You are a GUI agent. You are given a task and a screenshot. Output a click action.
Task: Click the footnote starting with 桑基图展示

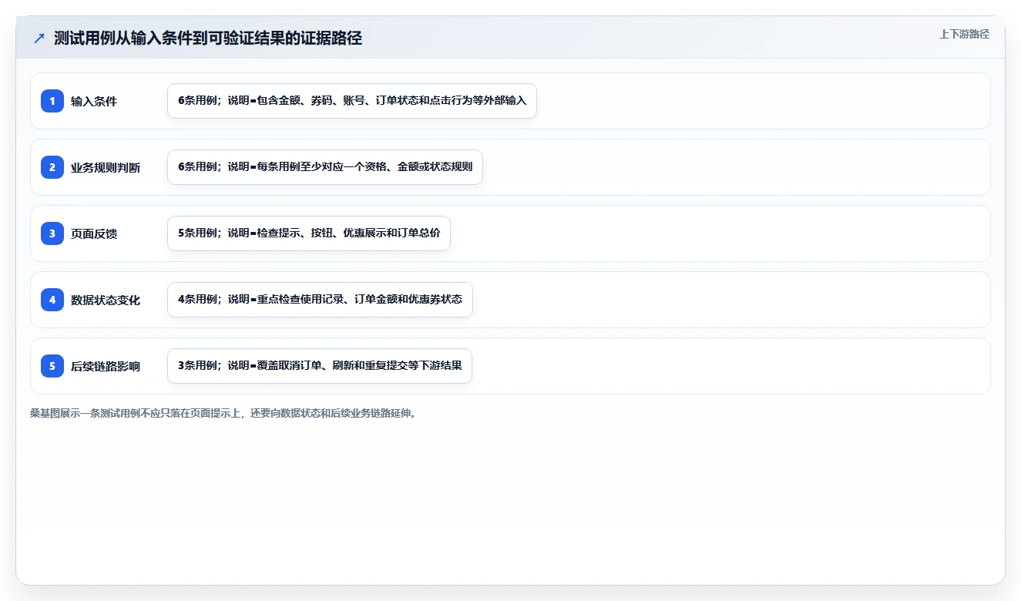pos(223,413)
